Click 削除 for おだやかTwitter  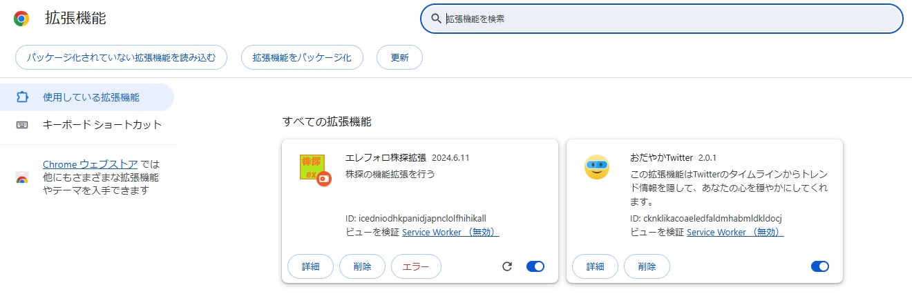[647, 266]
